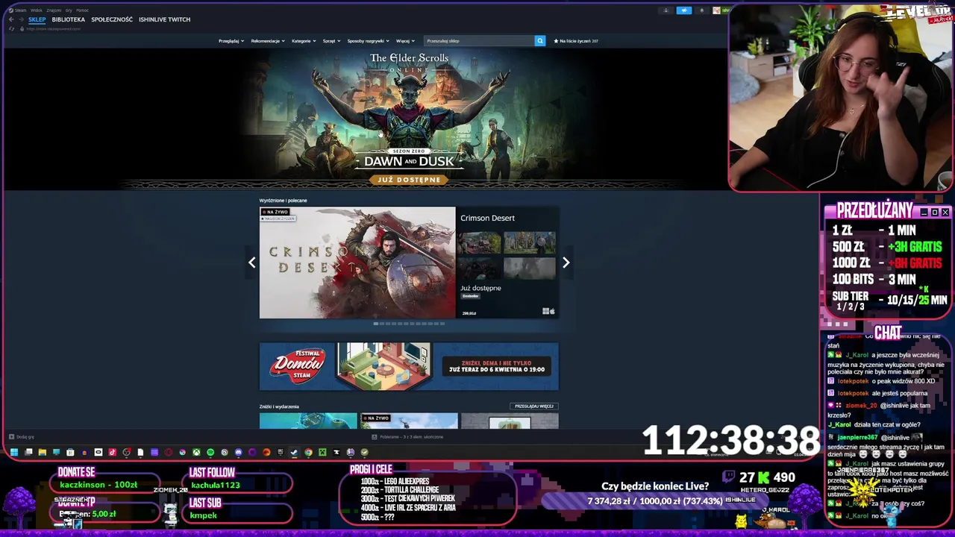The width and height of the screenshot is (955, 537).
Task: Go back with the Steam back arrow
Action: (11, 19)
